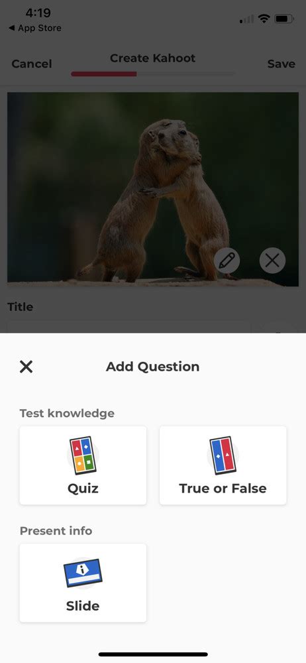Cancel creating the kahoot
The width and height of the screenshot is (306, 663).
tap(32, 64)
